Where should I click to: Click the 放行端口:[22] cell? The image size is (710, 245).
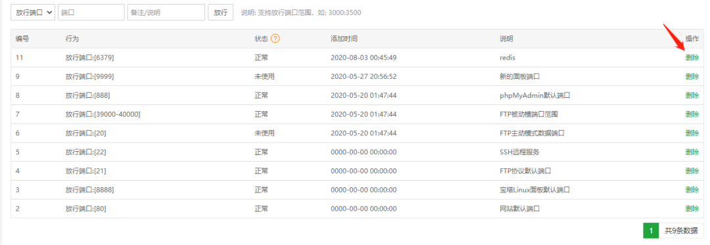pos(86,152)
